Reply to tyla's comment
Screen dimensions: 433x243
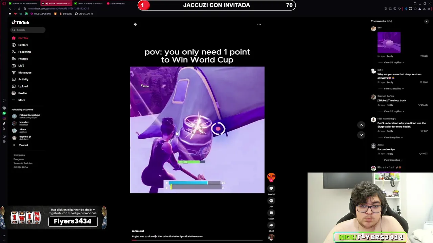(x=390, y=56)
